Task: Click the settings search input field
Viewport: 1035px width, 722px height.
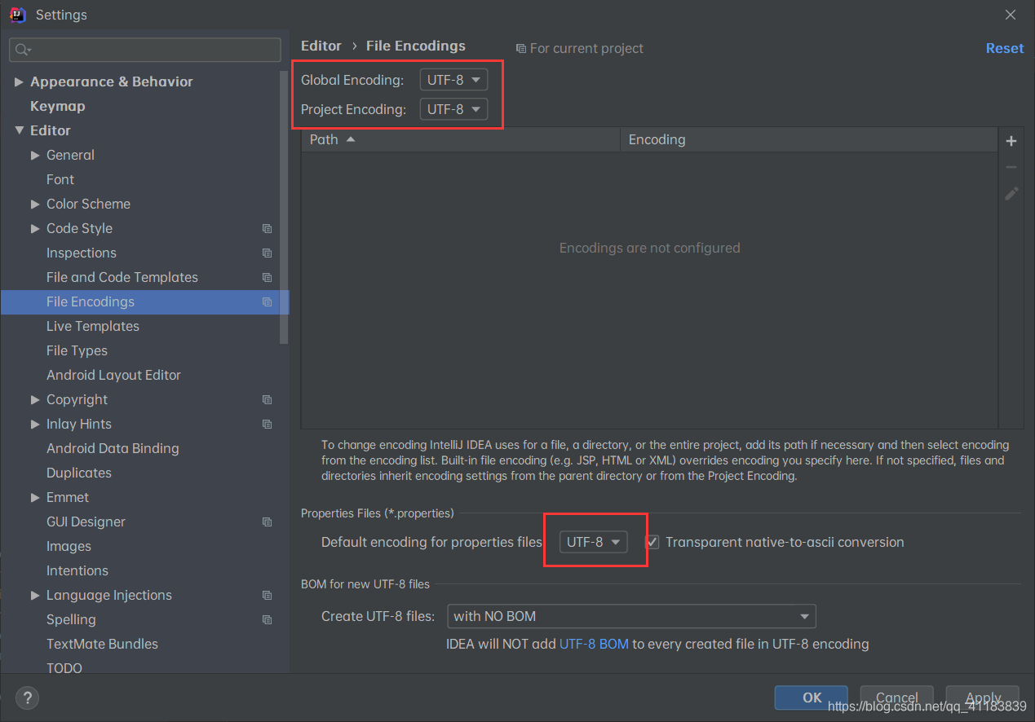Action: point(145,50)
